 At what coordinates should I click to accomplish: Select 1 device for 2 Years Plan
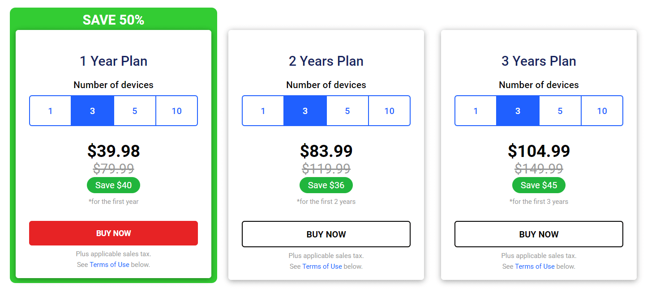coord(263,111)
